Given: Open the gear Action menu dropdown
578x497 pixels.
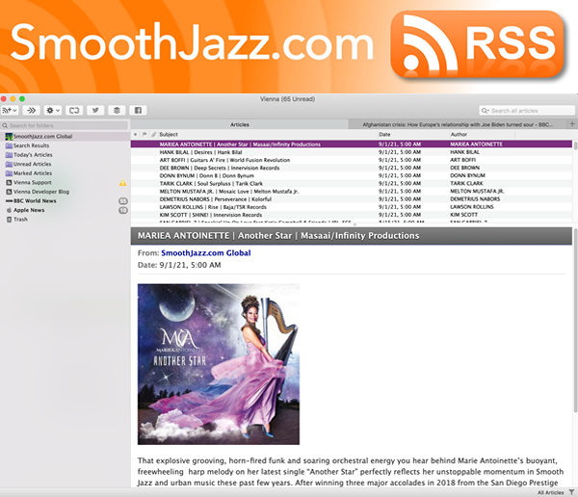Looking at the screenshot, I should pyautogui.click(x=53, y=110).
